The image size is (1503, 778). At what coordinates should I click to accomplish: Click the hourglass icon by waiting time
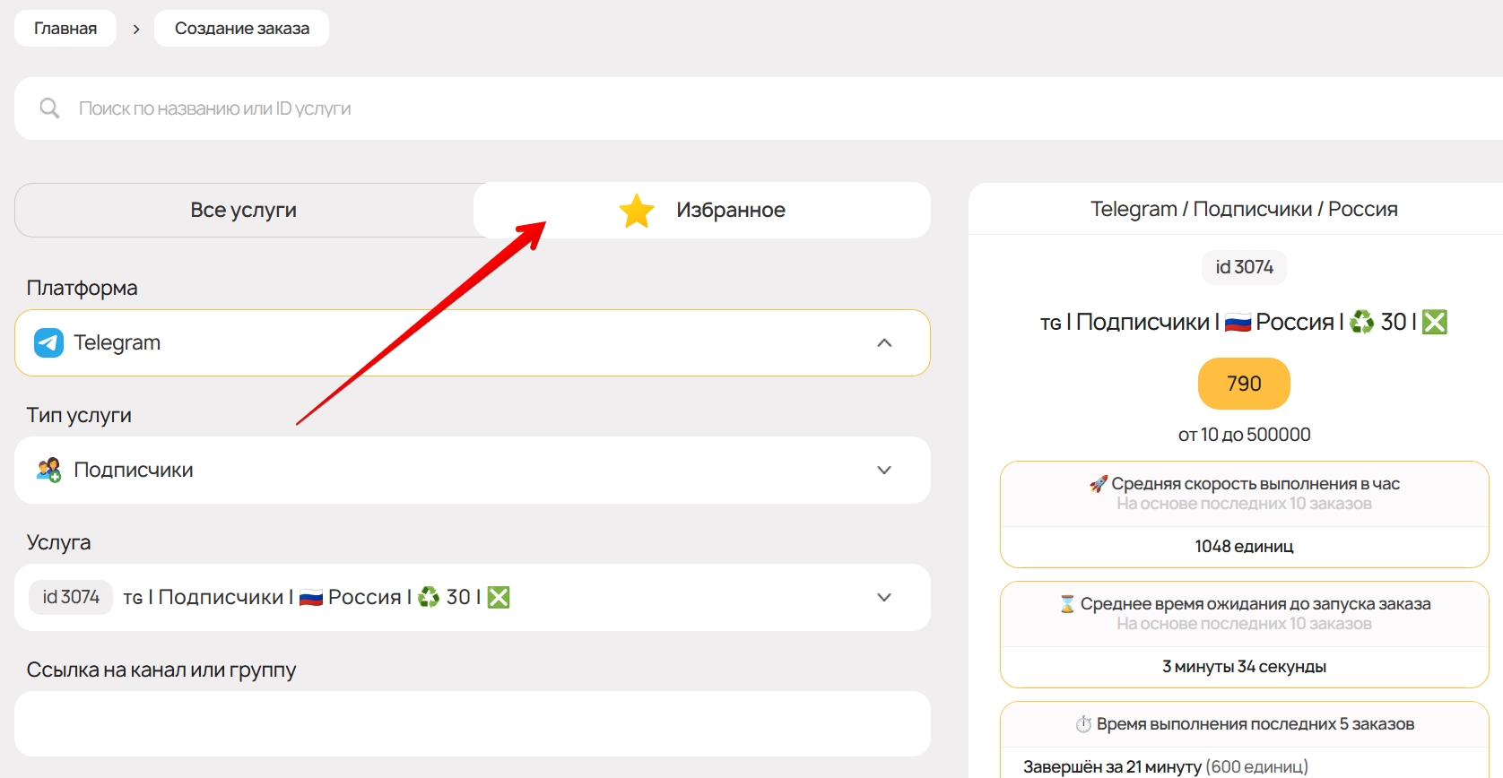pos(1067,604)
